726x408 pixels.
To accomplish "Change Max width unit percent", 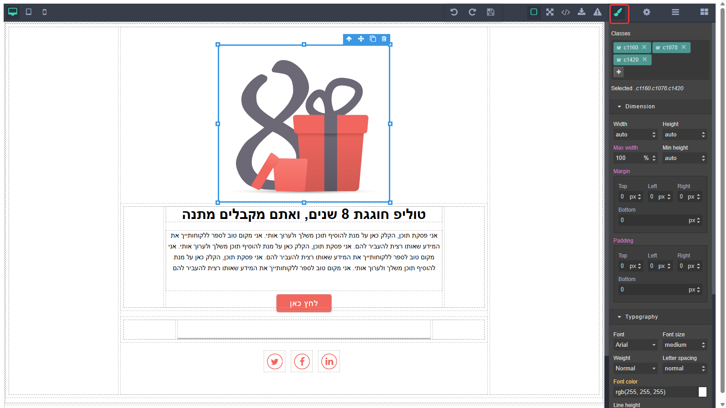I will (x=646, y=158).
